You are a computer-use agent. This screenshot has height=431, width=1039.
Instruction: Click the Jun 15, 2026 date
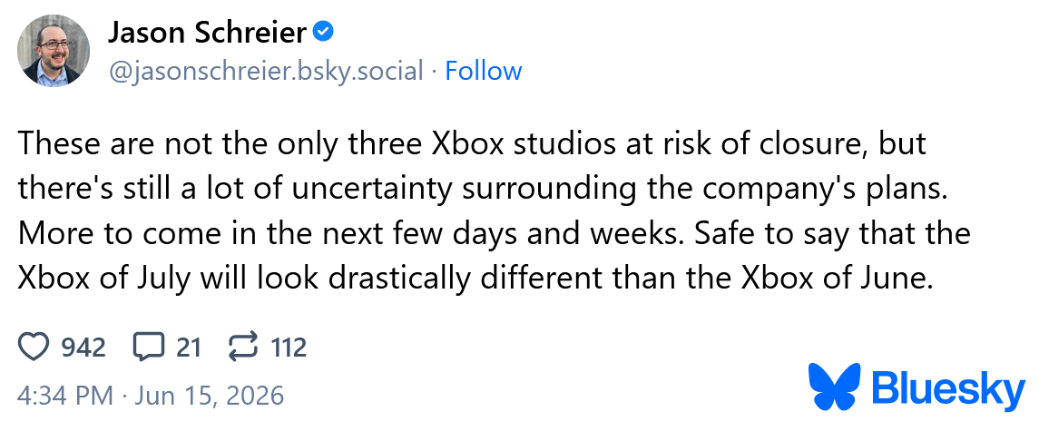coord(210,396)
